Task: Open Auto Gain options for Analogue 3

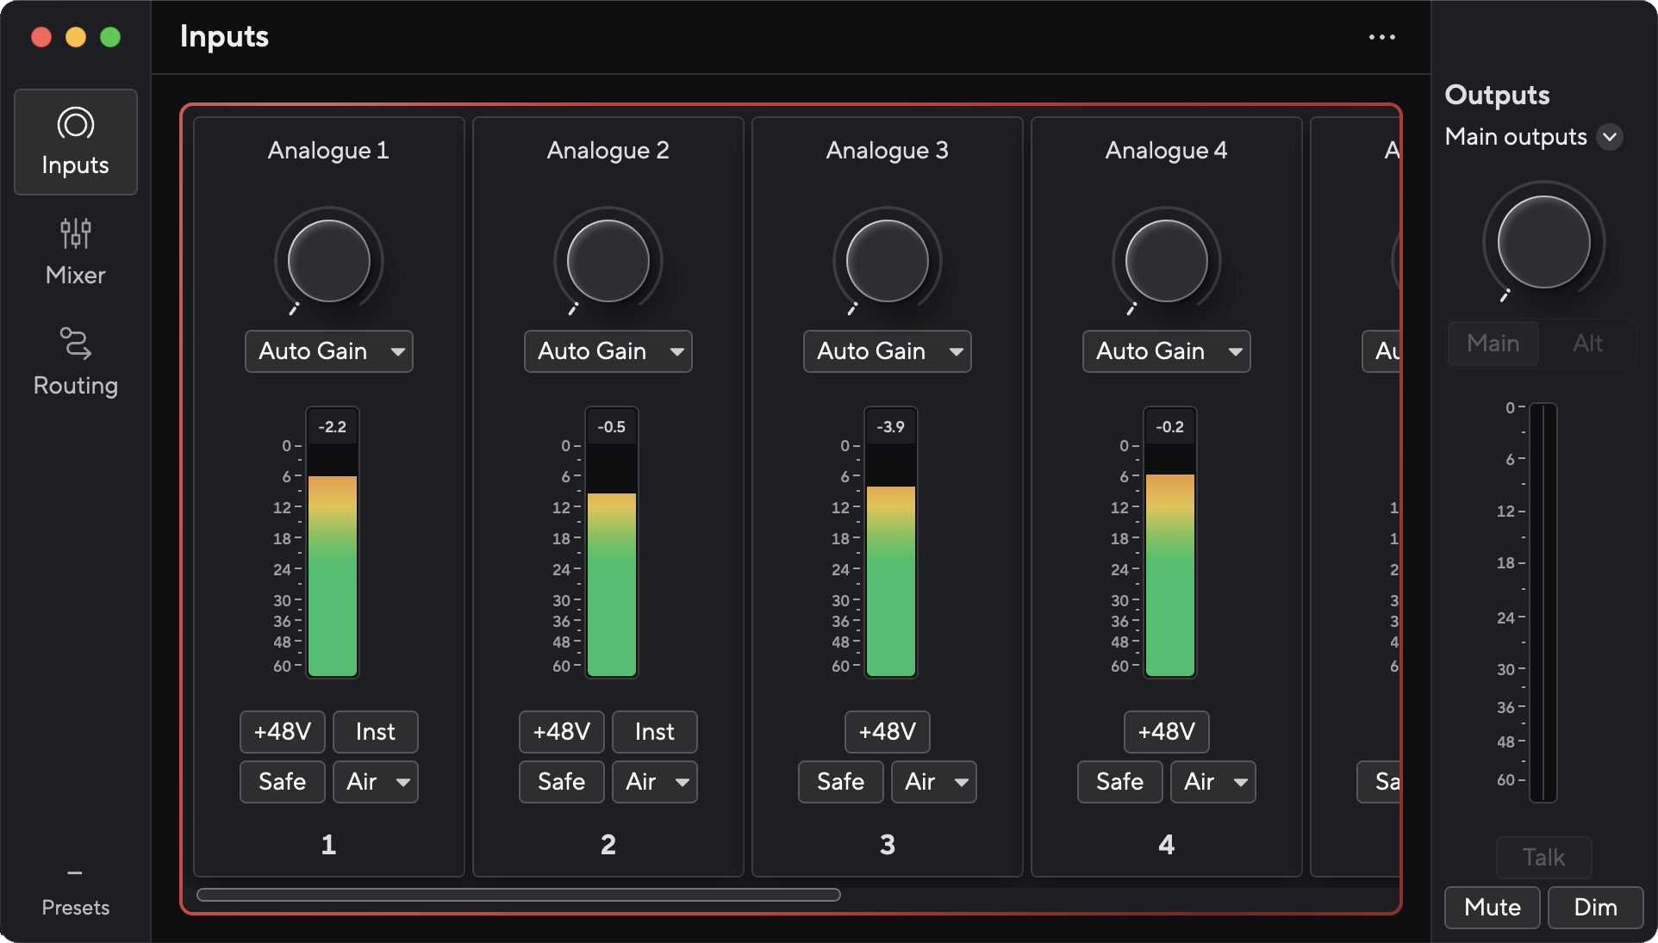Action: tap(887, 351)
